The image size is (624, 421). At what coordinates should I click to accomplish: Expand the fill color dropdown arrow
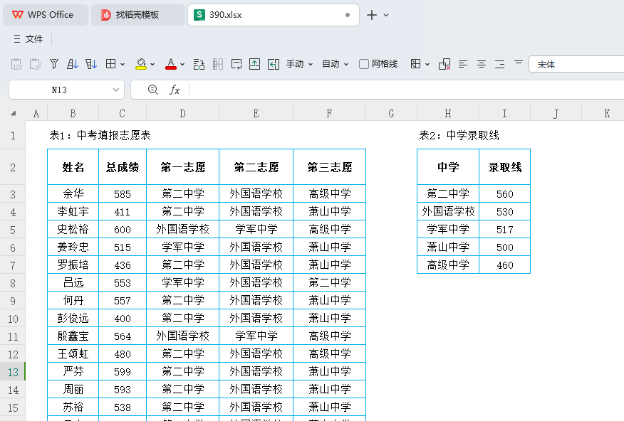(x=152, y=64)
